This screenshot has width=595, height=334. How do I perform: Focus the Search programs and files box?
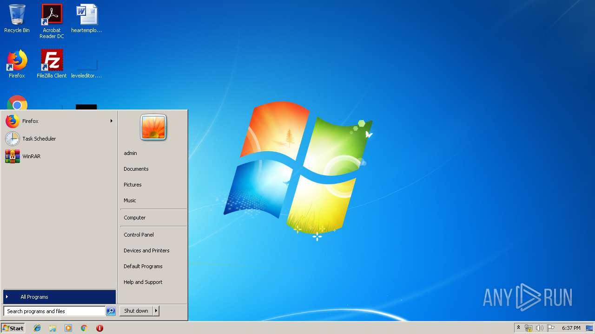click(x=54, y=311)
